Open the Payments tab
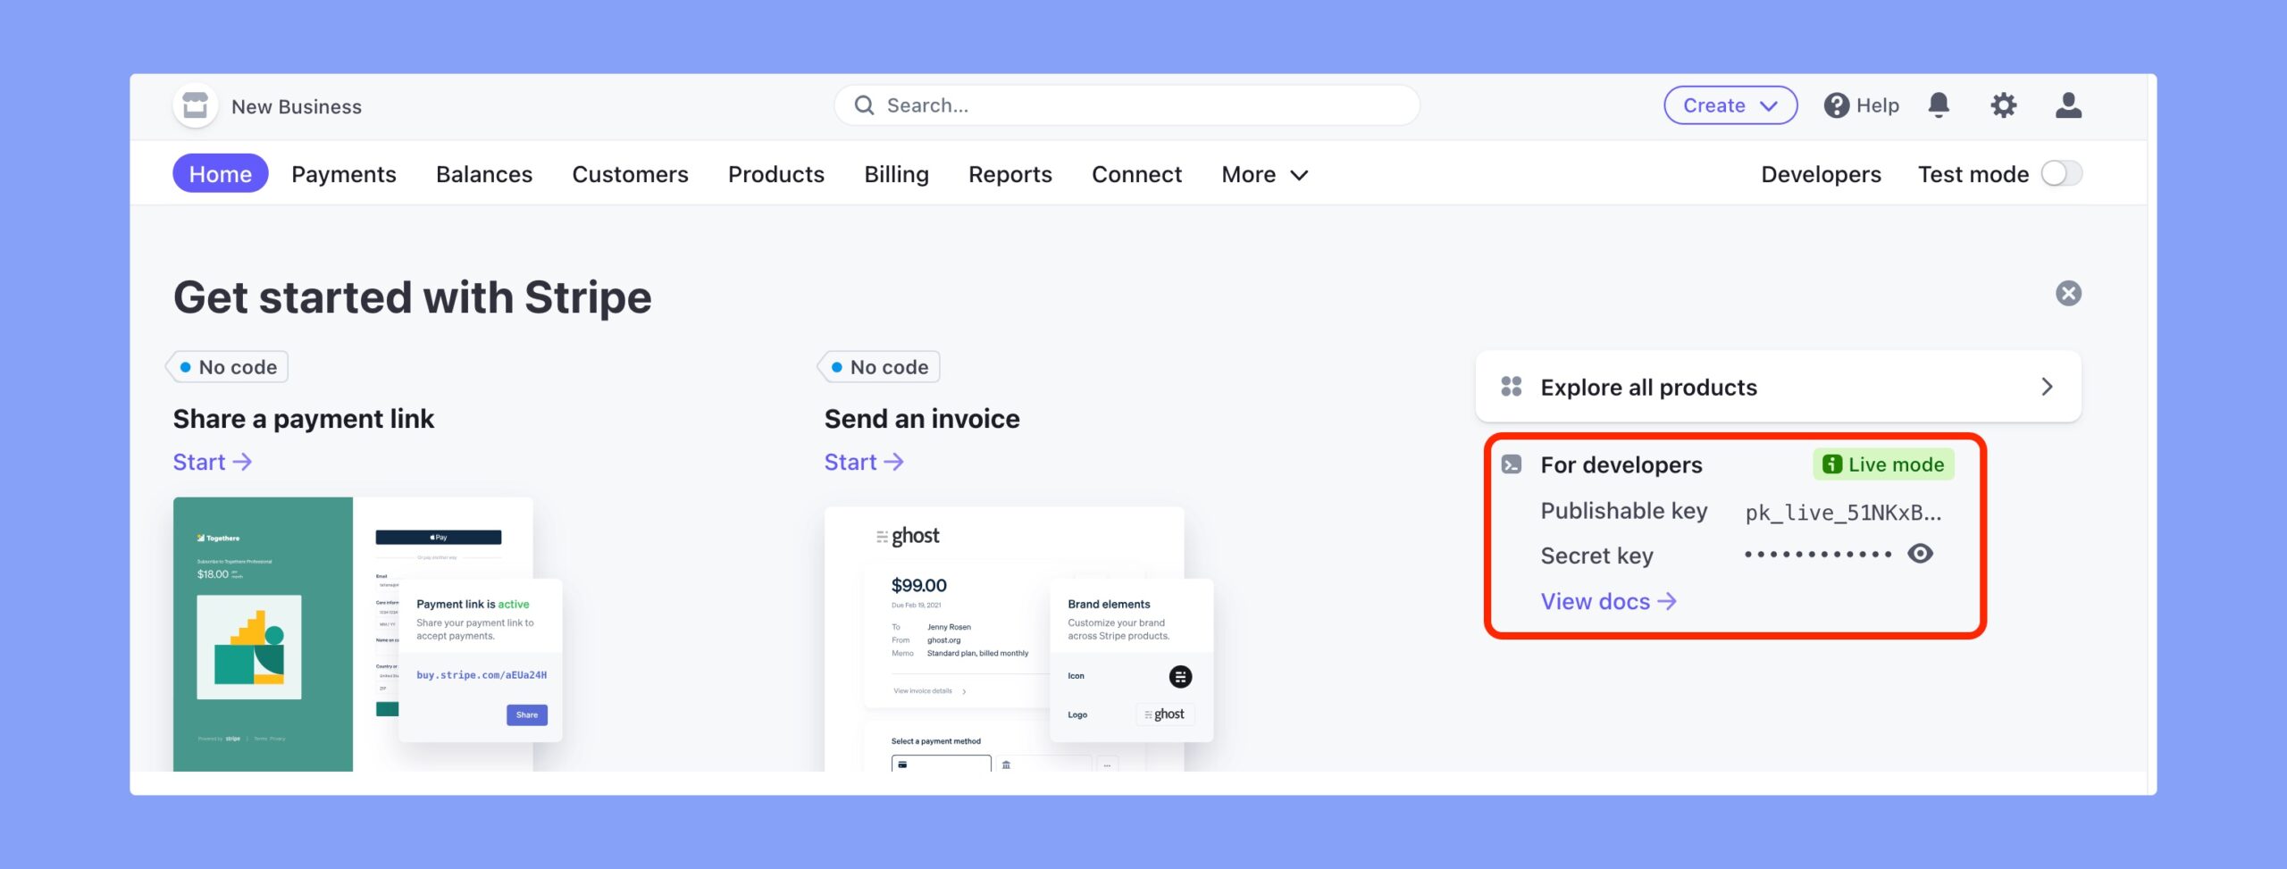 tap(344, 174)
